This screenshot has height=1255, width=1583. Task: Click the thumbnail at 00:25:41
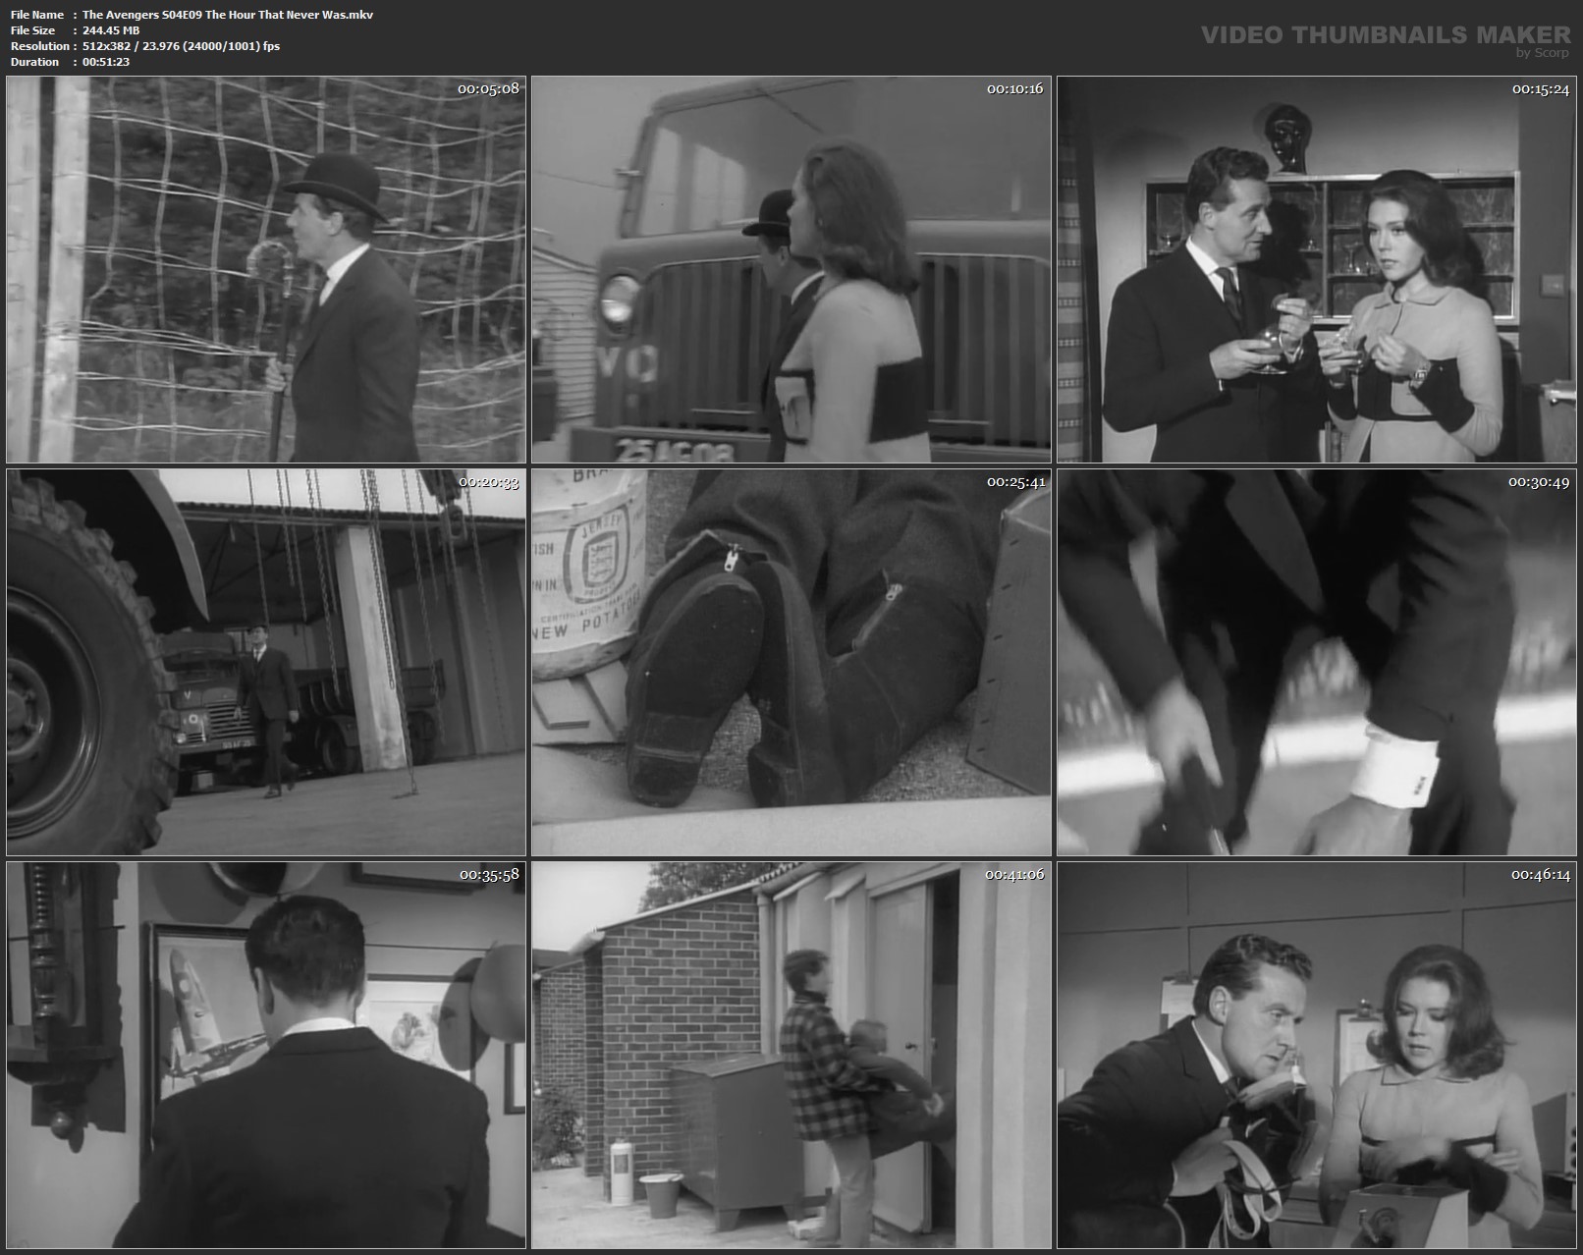coord(791,662)
